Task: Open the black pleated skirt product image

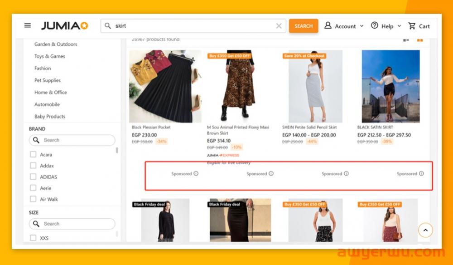Action: pyautogui.click(x=165, y=86)
